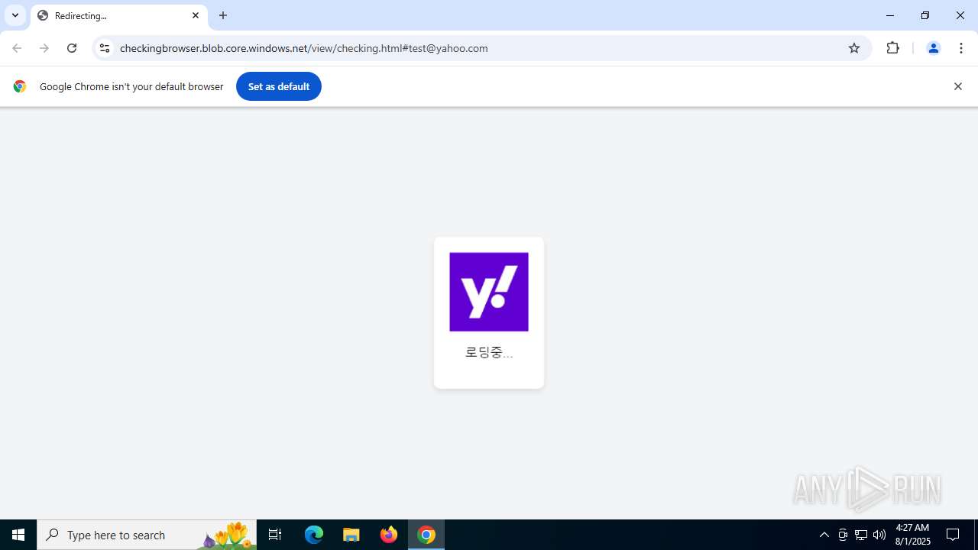Viewport: 978px width, 550px height.
Task: Open the Chrome three-dot menu
Action: click(961, 48)
